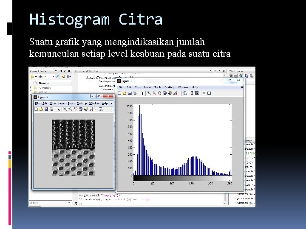Viewport: 306px width, 229px height.
Task: Select Brush data tool in Figure 2
Action: coord(91,109)
